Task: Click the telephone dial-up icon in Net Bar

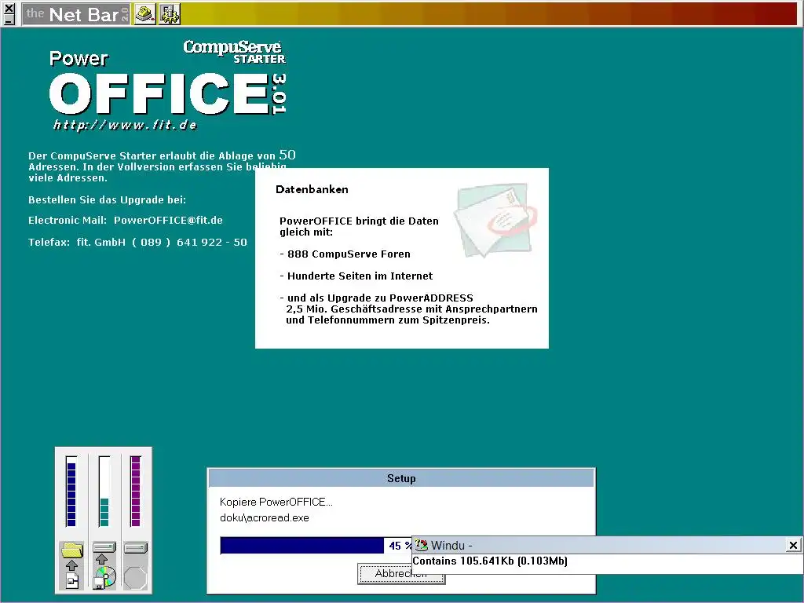Action: pyautogui.click(x=144, y=14)
